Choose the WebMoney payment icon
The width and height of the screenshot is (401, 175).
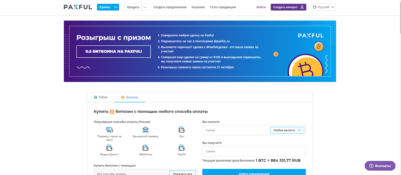tap(145, 148)
